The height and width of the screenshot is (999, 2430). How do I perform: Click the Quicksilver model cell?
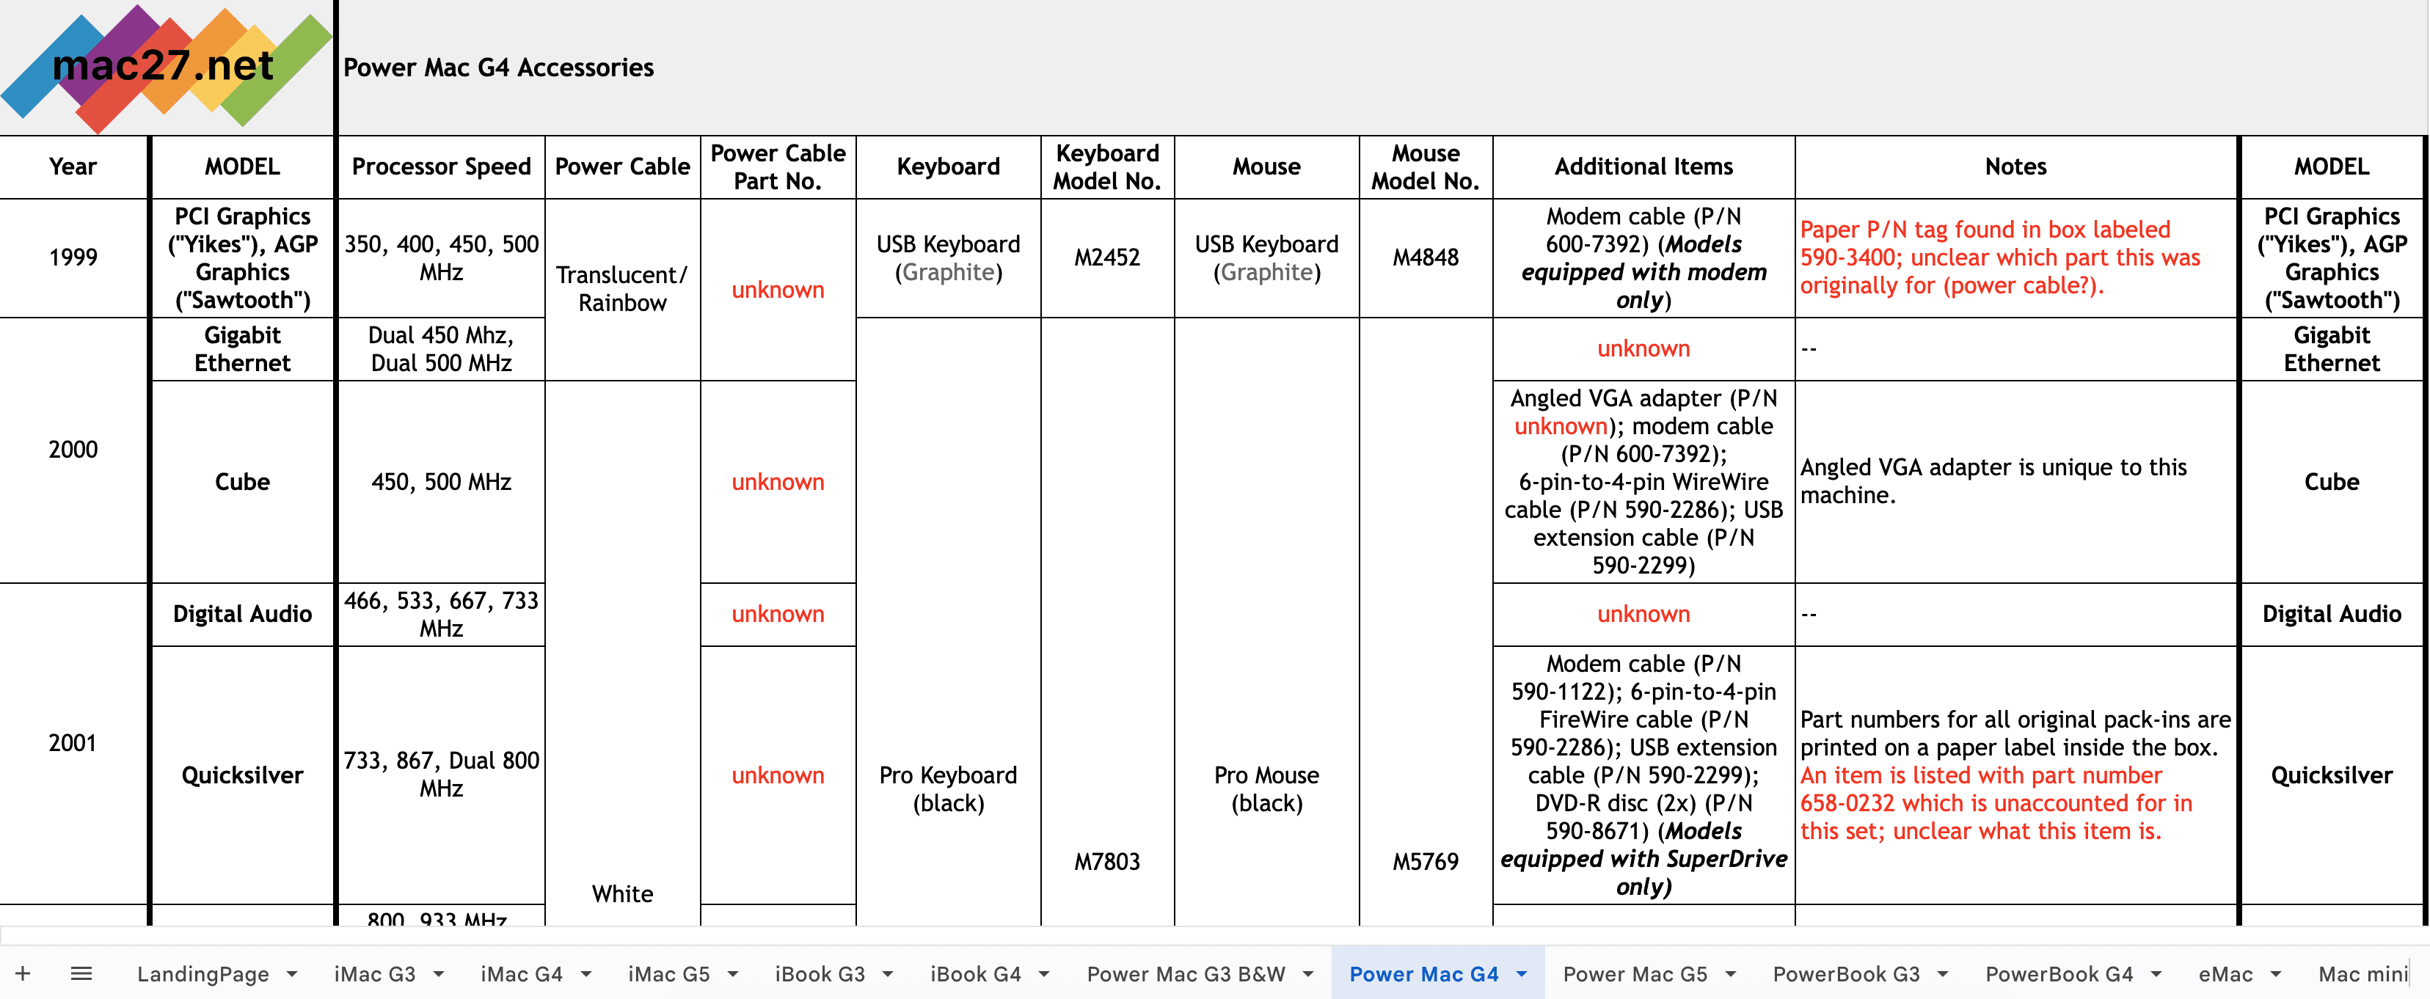tap(242, 775)
